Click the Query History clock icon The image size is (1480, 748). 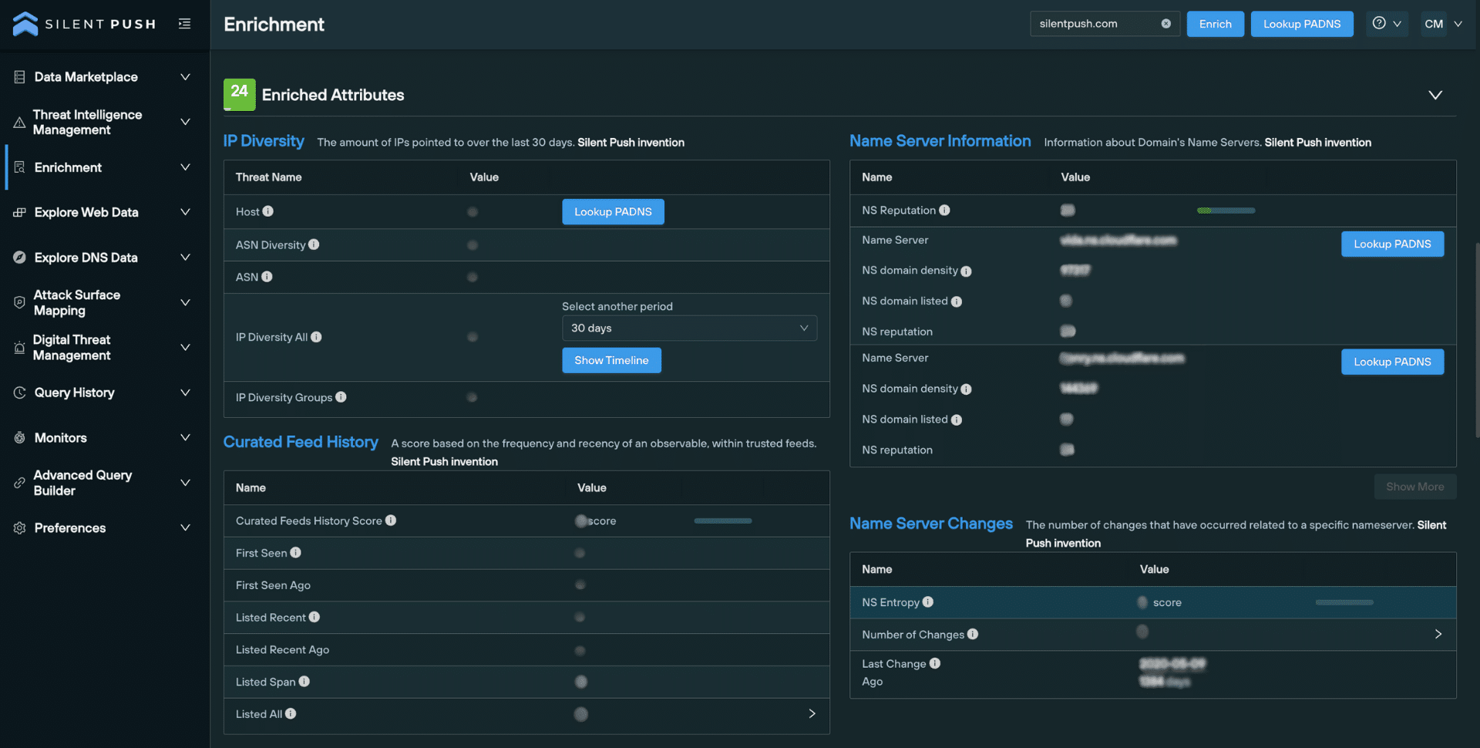point(19,393)
